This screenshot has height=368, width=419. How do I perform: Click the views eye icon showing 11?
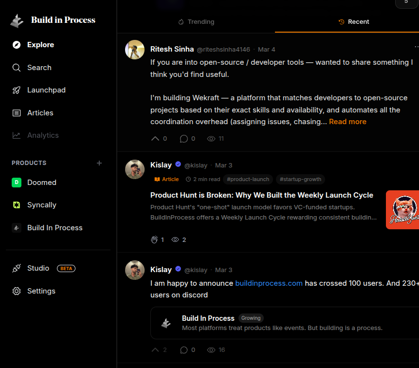click(211, 139)
